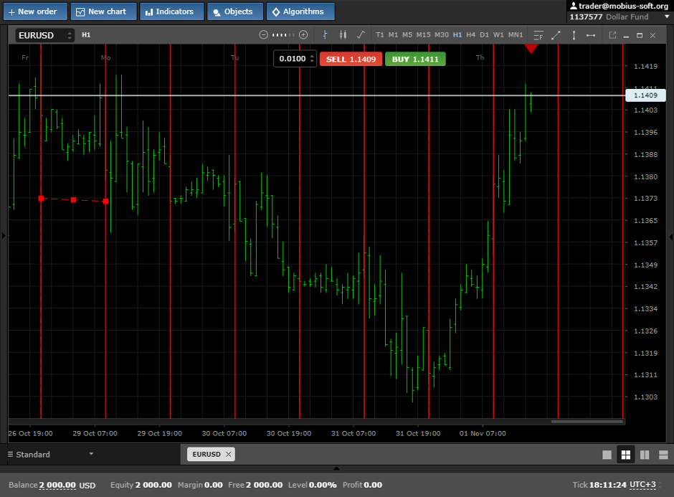Image resolution: width=674 pixels, height=497 pixels.
Task: Open a New chart
Action: [103, 11]
